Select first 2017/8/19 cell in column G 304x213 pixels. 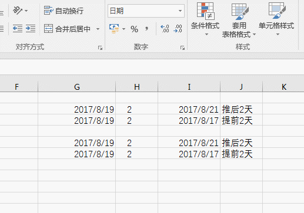point(77,109)
